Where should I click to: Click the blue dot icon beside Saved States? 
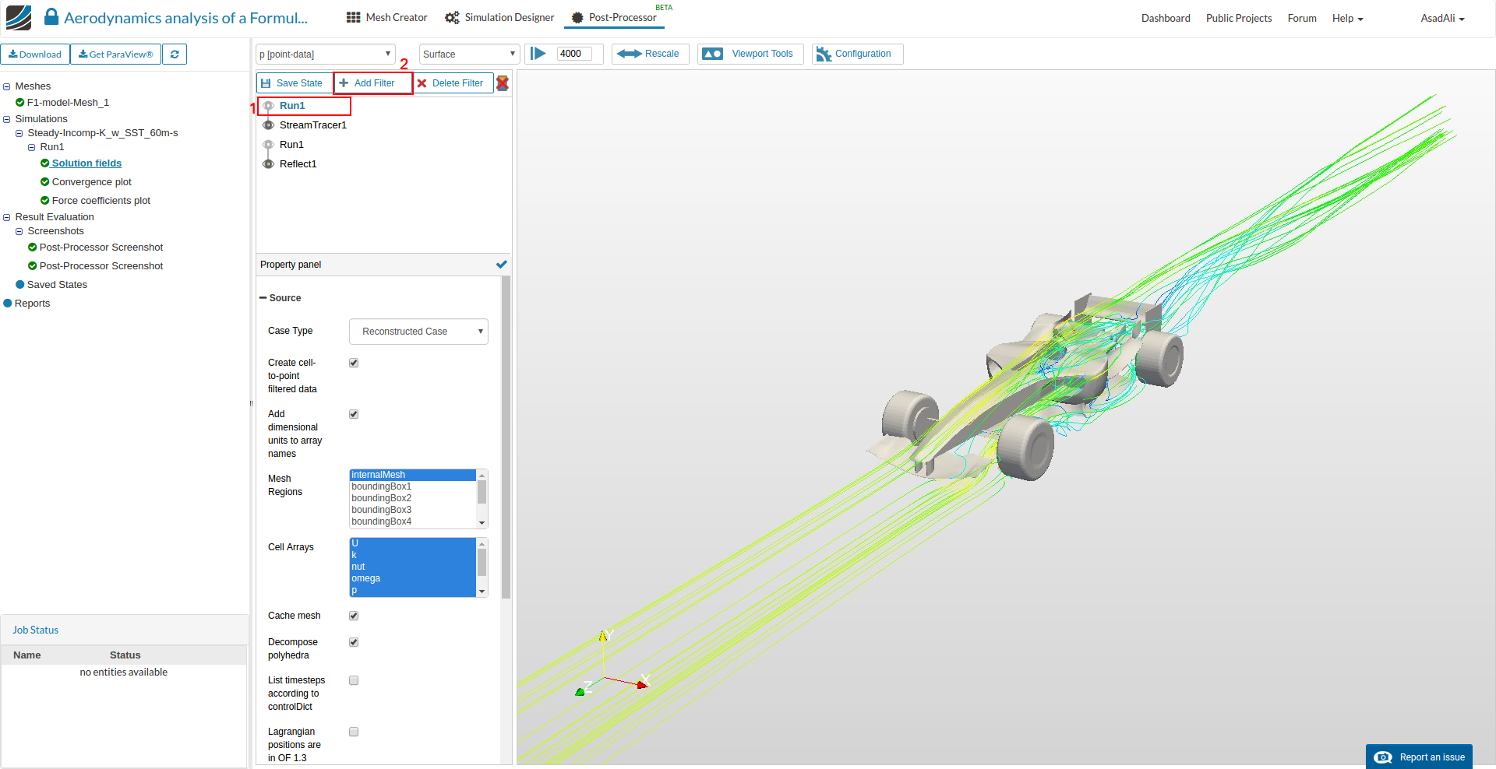[x=20, y=285]
